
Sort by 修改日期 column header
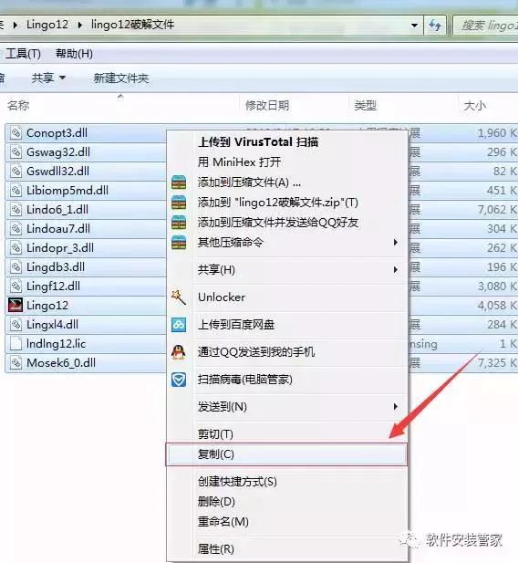coord(267,106)
